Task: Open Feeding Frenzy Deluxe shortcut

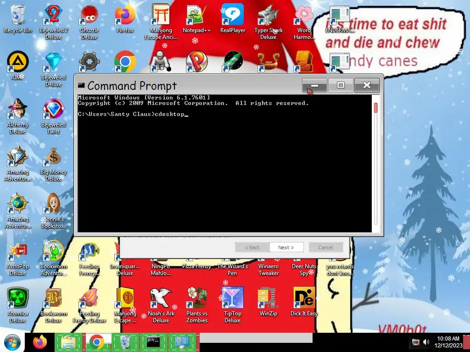Action: (x=90, y=306)
